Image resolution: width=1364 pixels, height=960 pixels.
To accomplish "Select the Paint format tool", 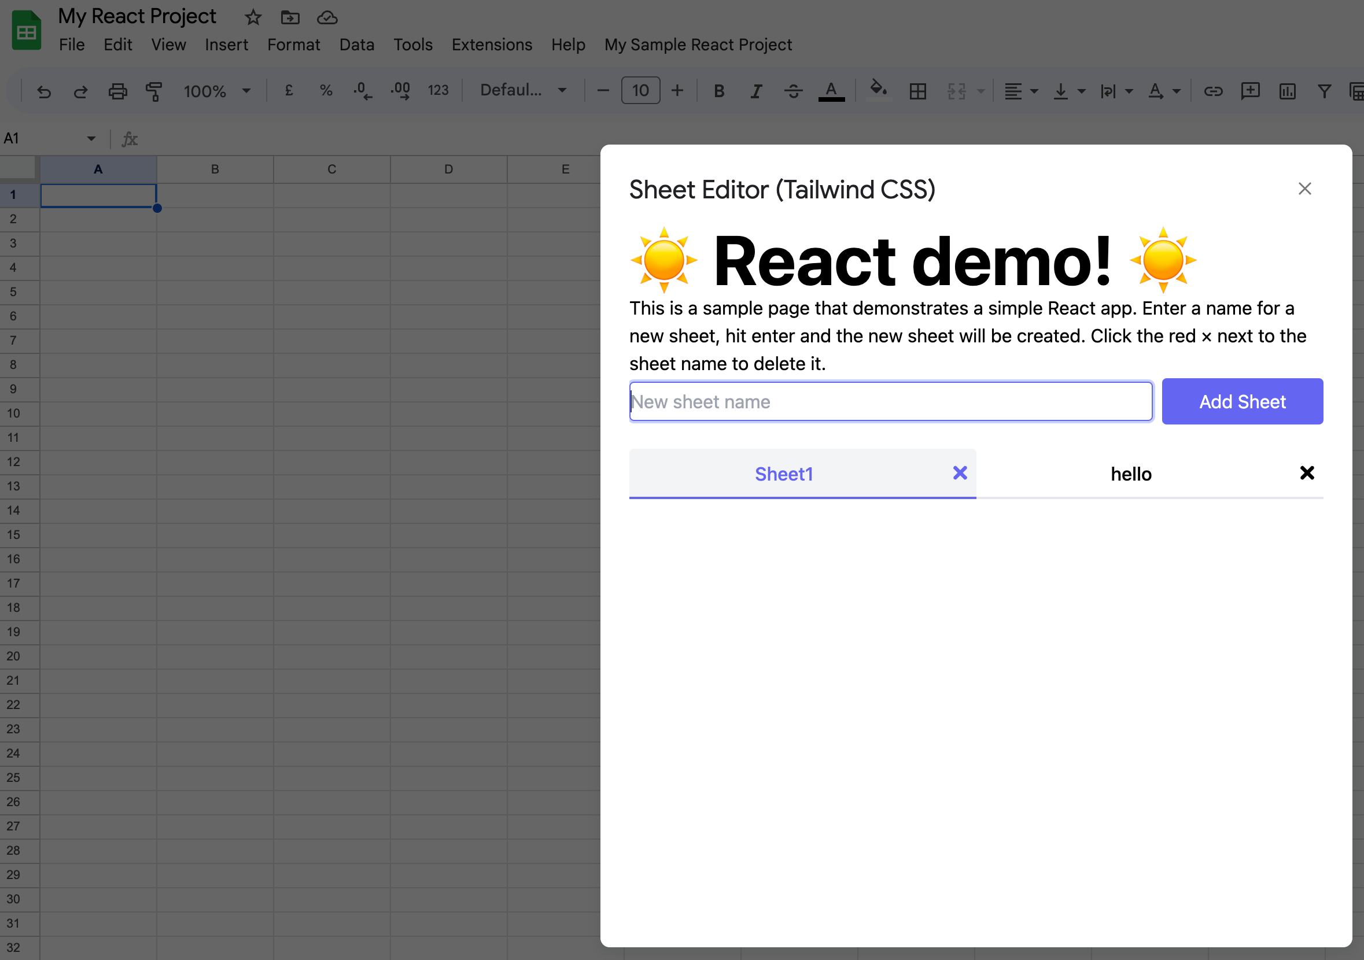I will [154, 91].
